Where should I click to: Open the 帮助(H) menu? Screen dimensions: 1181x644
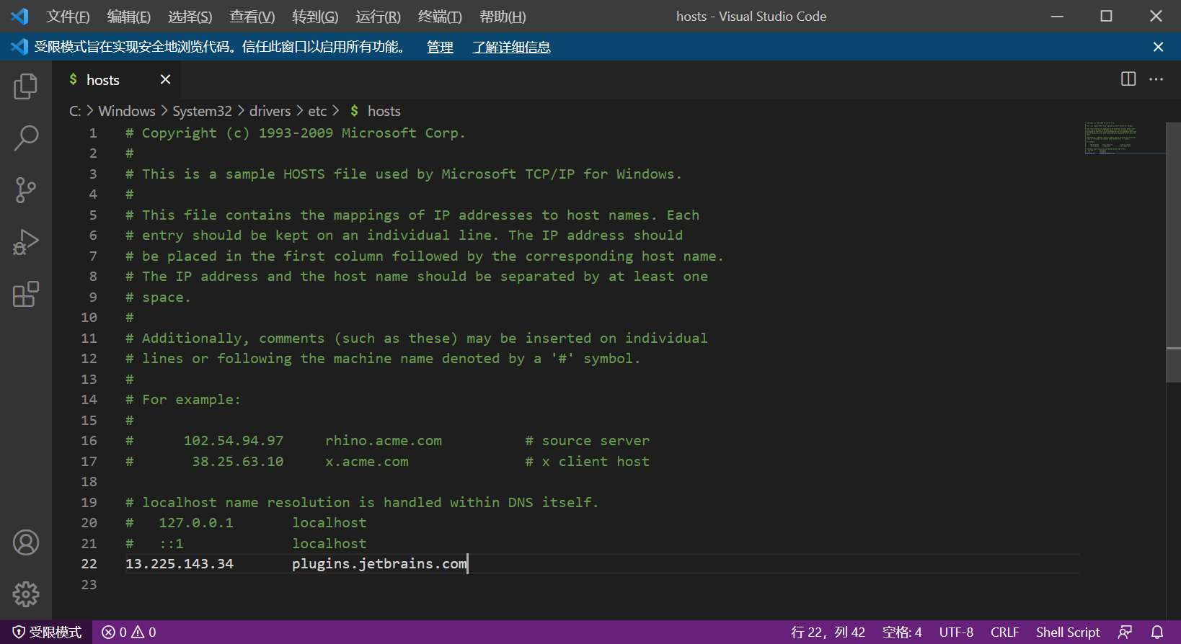(503, 17)
